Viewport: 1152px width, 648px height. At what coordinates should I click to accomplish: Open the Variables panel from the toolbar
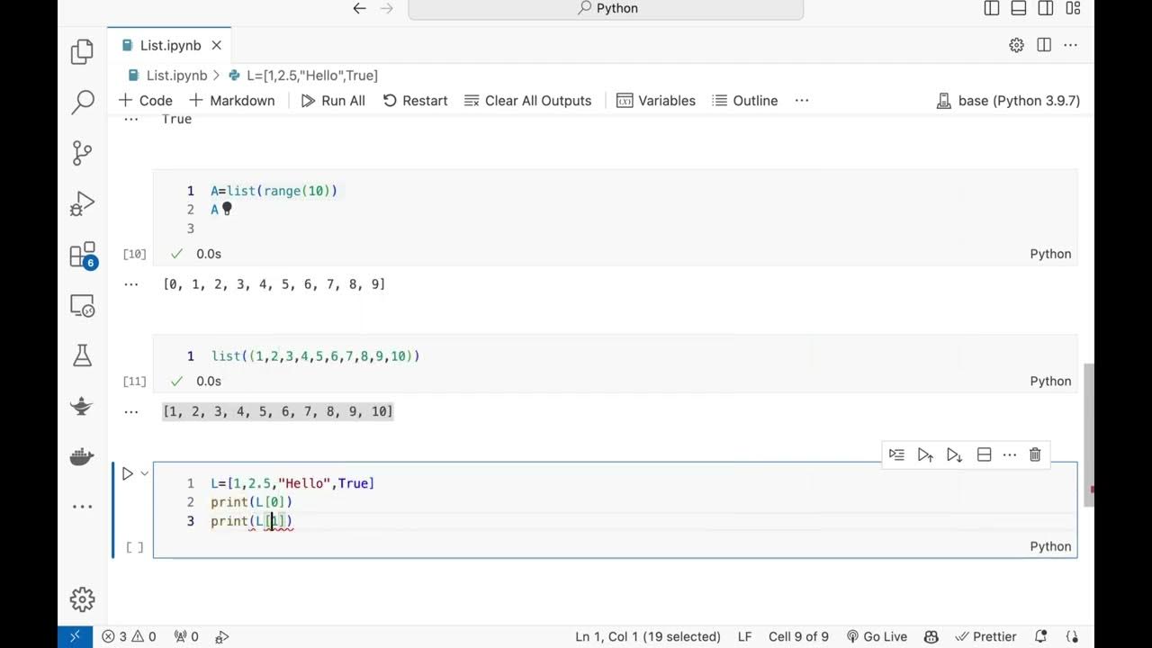pyautogui.click(x=656, y=101)
